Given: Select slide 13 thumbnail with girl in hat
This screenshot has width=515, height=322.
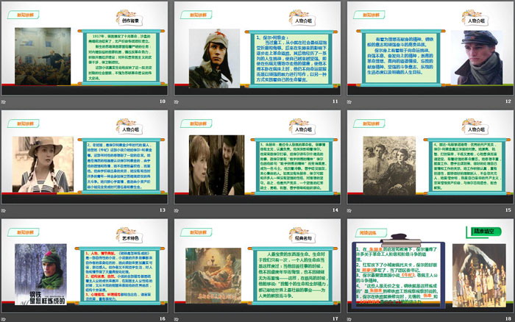Looking at the screenshot, I should [x=85, y=157].
